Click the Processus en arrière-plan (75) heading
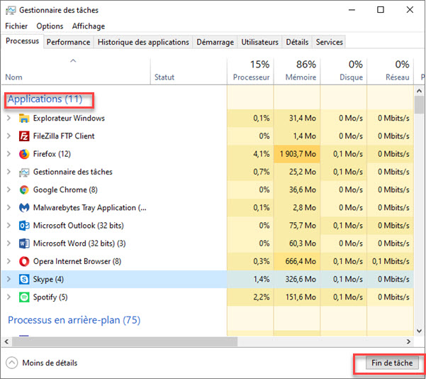Image resolution: width=426 pixels, height=379 pixels. (74, 320)
